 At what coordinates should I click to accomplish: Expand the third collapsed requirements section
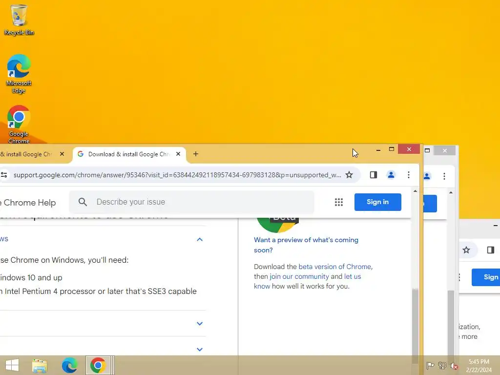[x=200, y=350]
